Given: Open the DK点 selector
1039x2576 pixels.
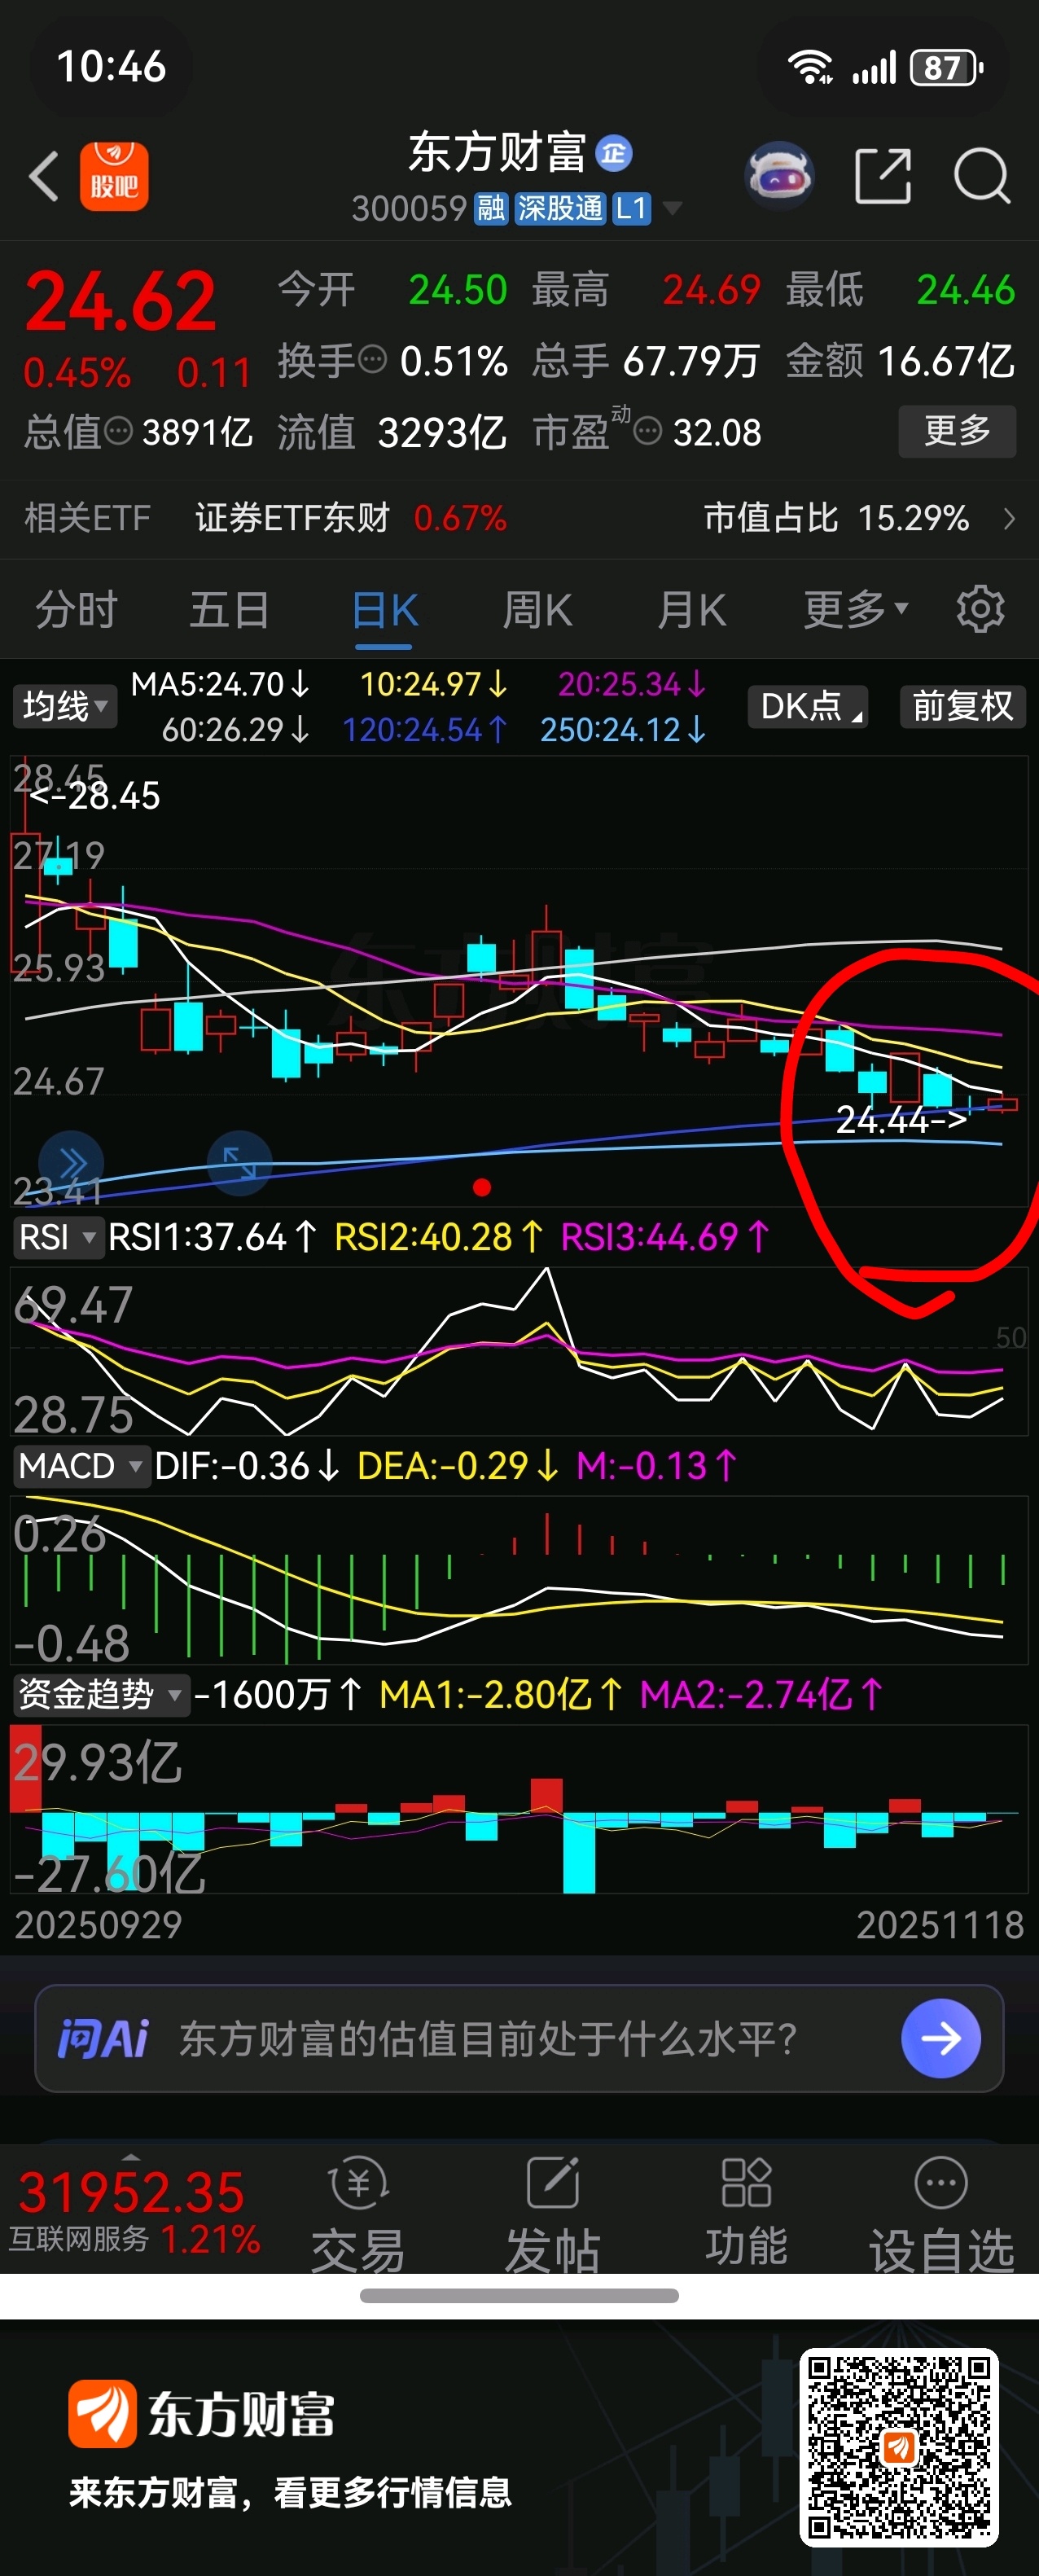Looking at the screenshot, I should [808, 706].
